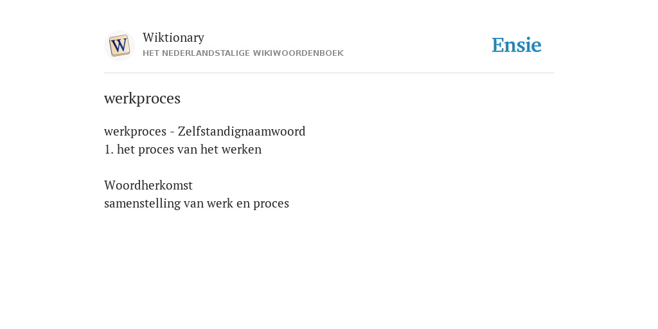Click the definition 'het proces van het werken'
Screen dimensions: 658x329
click(x=190, y=149)
